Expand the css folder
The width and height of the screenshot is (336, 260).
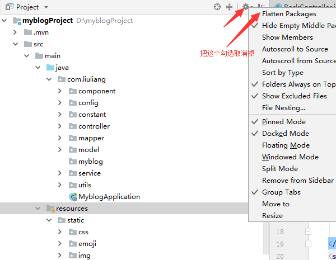click(x=60, y=232)
